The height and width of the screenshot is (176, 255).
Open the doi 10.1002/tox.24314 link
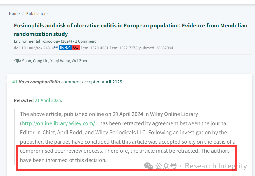34,48
